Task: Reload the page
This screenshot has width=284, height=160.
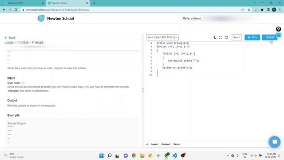Action: 16,10
